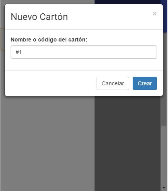This screenshot has height=191, width=168.
Task: Click the scrollbar down arrow
Action: 164,188
